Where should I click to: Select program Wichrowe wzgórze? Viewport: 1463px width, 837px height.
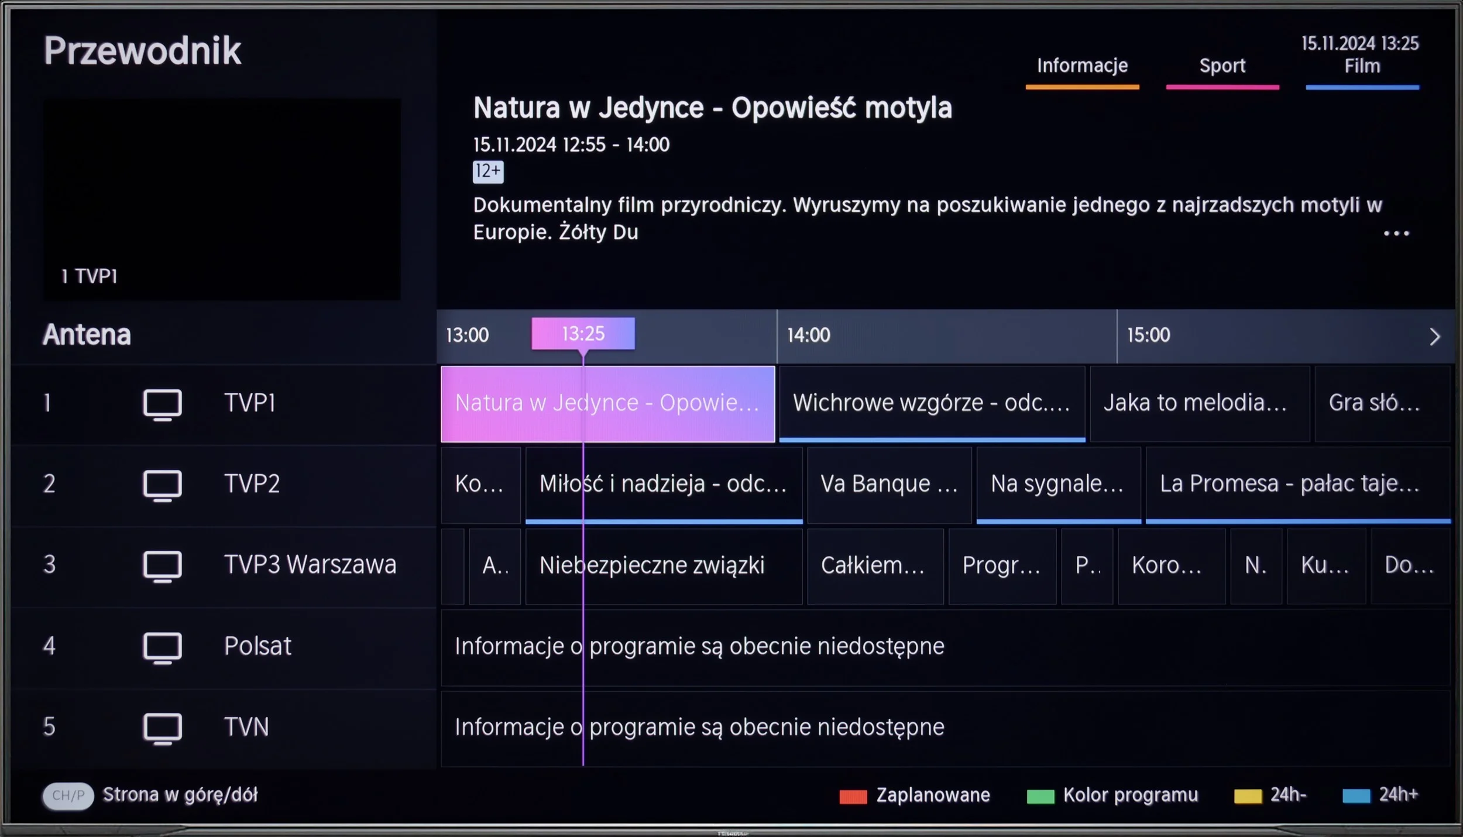click(x=932, y=404)
